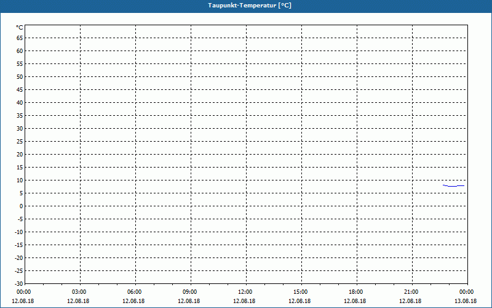The width and height of the screenshot is (492, 308).
Task: Click the positive 5 y-axis label
Action: 22,193
